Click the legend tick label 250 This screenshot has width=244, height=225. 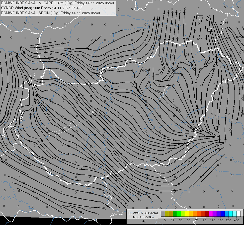click(229, 220)
